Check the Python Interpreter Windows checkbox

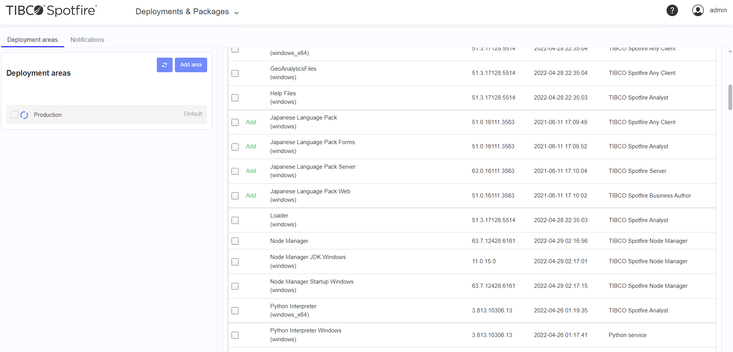[x=235, y=335]
